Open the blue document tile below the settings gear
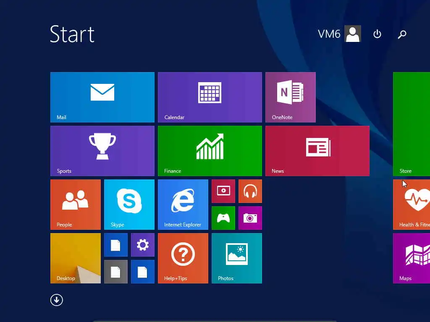Image resolution: width=430 pixels, height=322 pixels. [x=143, y=272]
